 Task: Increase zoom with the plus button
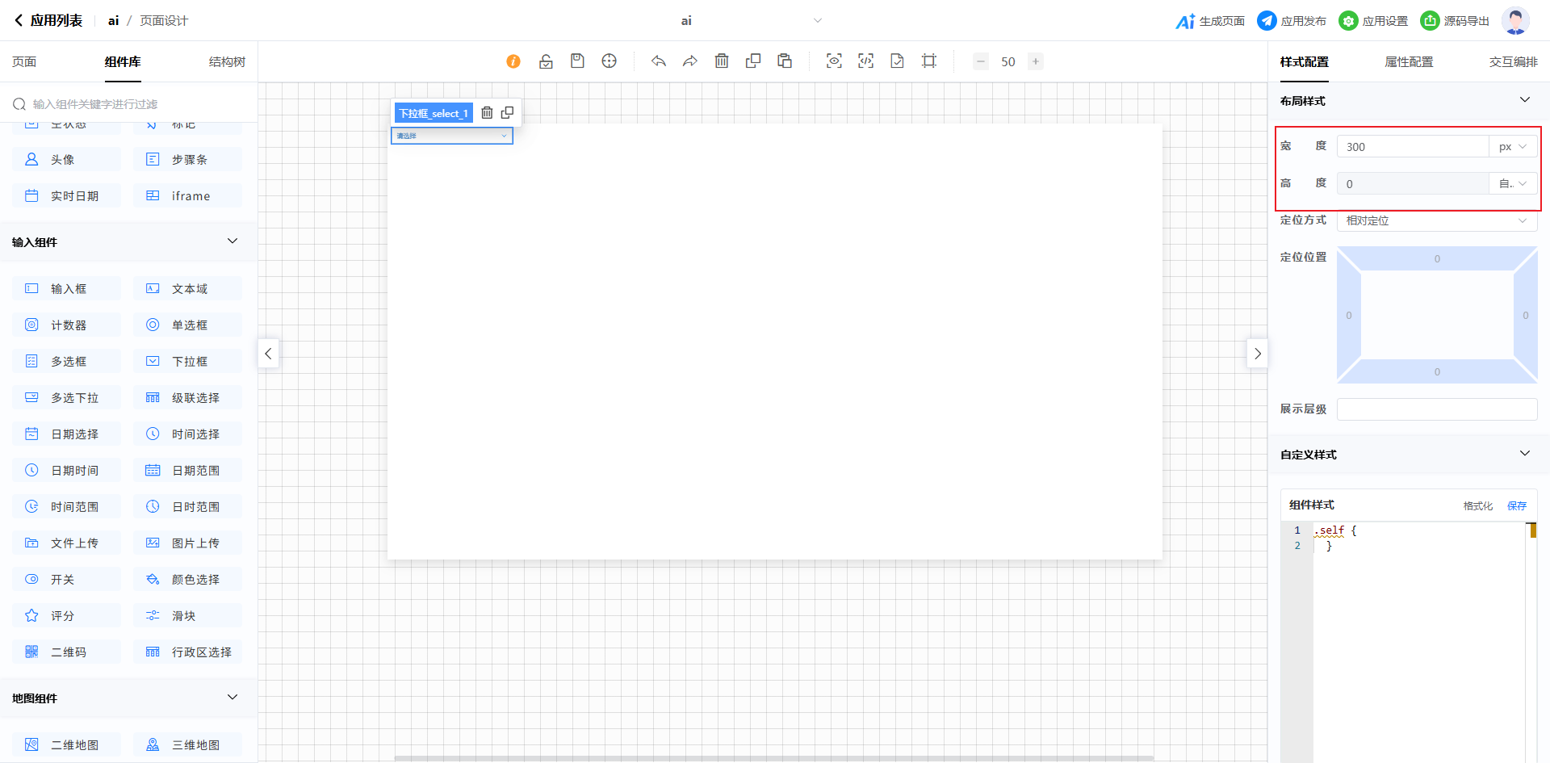pos(1036,61)
